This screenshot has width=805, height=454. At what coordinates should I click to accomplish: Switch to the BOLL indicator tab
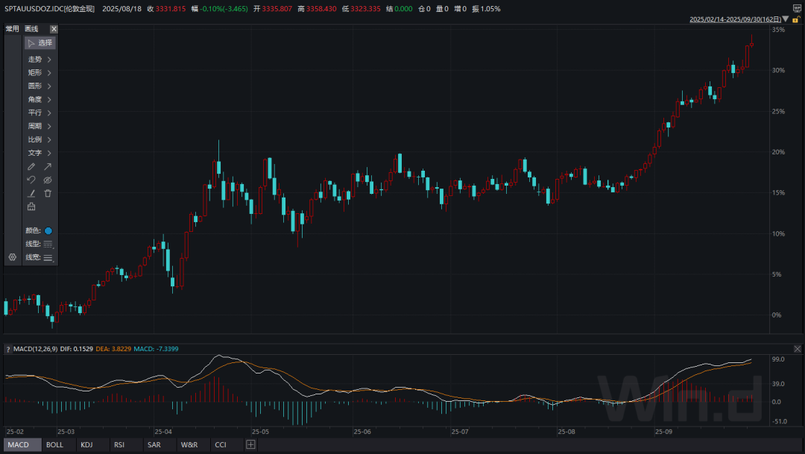54,445
